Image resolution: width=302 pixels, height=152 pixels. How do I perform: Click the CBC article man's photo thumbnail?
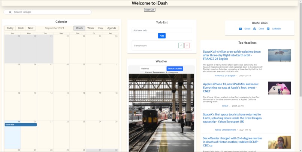[280, 142]
